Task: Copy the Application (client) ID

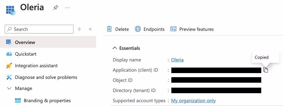Action: coord(265,70)
